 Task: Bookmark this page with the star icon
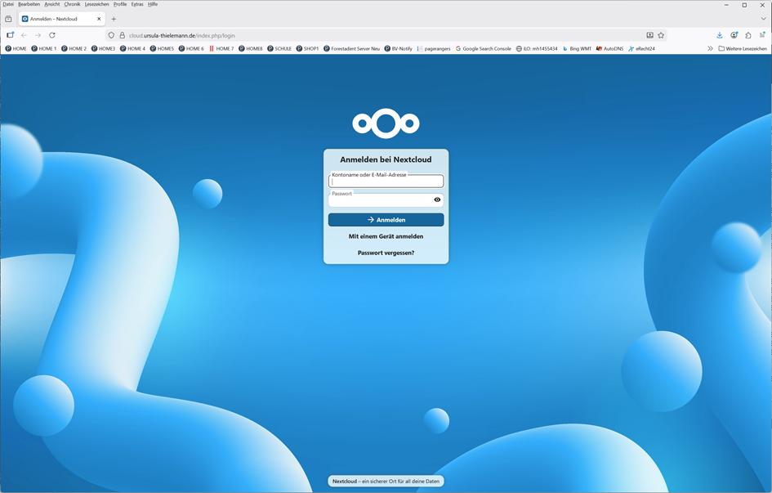[x=661, y=35]
